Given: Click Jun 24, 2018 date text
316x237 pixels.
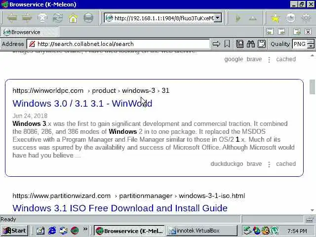Looking at the screenshot, I should click(x=30, y=116).
